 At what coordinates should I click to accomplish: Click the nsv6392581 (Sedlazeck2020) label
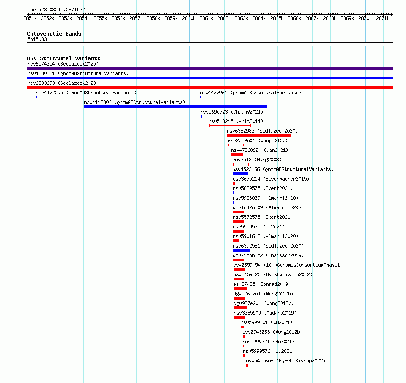pos(268,246)
